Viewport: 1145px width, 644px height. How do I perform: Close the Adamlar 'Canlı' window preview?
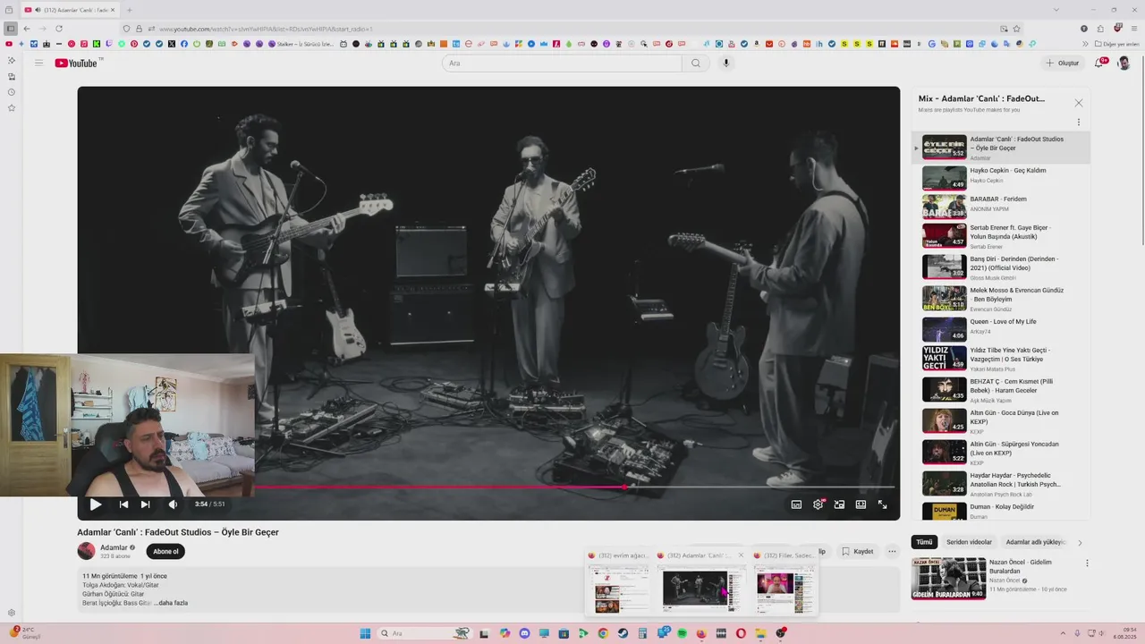click(x=741, y=555)
